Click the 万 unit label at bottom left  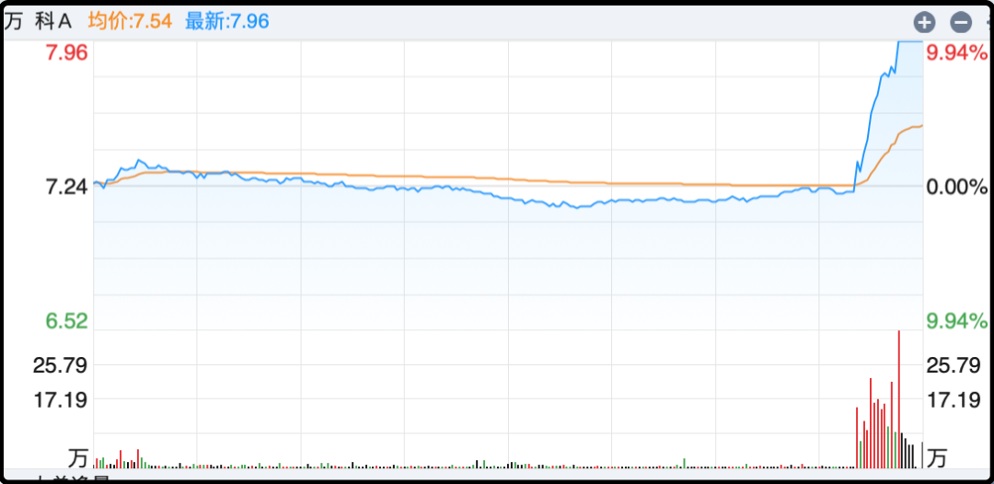click(x=78, y=457)
